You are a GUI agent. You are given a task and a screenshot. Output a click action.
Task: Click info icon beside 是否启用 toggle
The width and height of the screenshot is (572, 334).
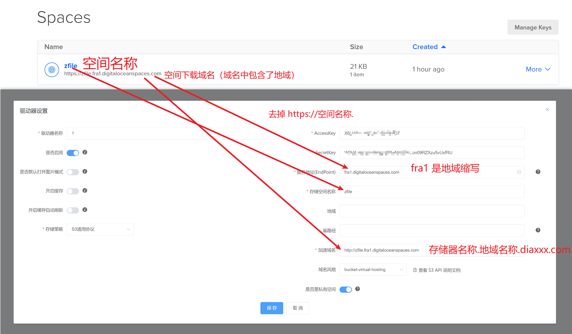pyautogui.click(x=85, y=152)
